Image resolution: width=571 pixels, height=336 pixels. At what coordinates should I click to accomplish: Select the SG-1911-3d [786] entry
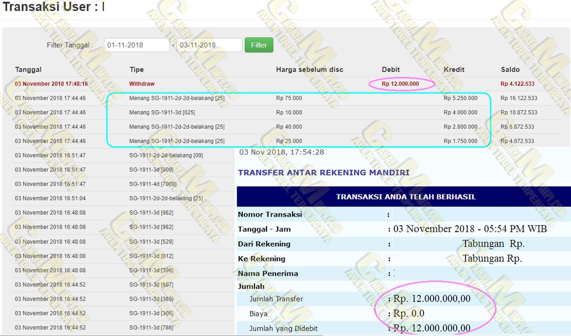click(151, 328)
